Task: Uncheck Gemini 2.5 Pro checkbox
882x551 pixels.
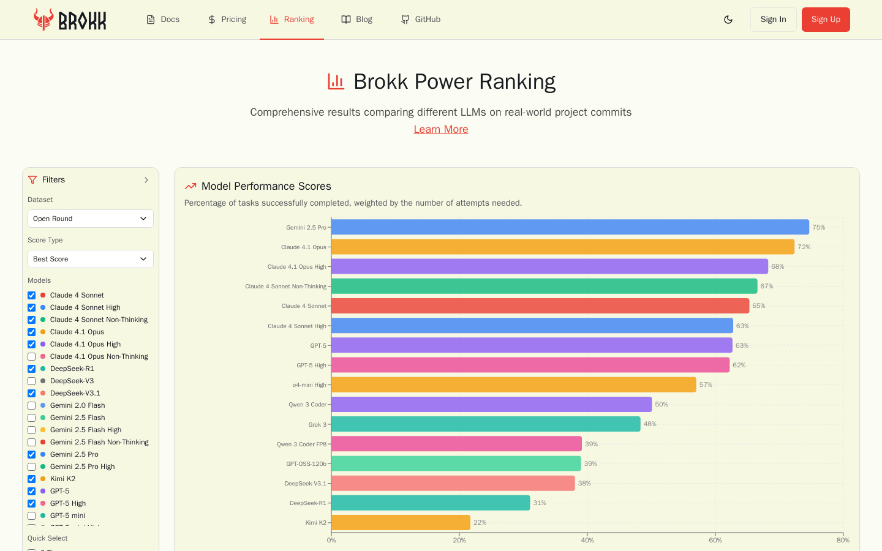Action: (x=31, y=454)
